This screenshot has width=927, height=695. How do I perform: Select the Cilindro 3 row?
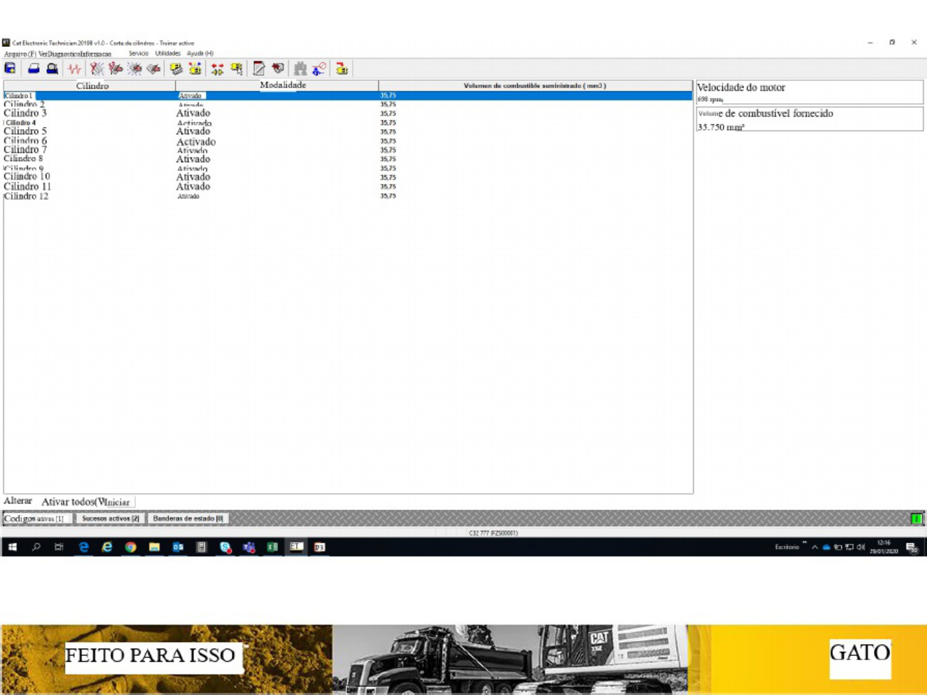click(348, 113)
